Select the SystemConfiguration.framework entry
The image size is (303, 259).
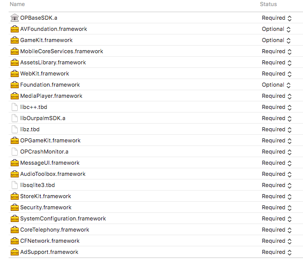click(156, 218)
